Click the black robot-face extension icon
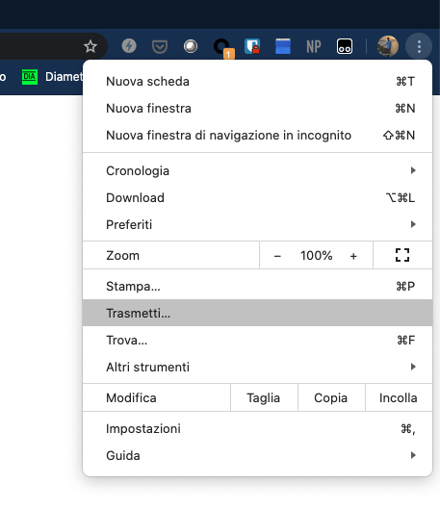This screenshot has height=509, width=440. point(345,46)
